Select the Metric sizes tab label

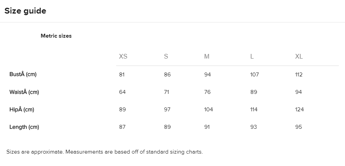click(56, 36)
